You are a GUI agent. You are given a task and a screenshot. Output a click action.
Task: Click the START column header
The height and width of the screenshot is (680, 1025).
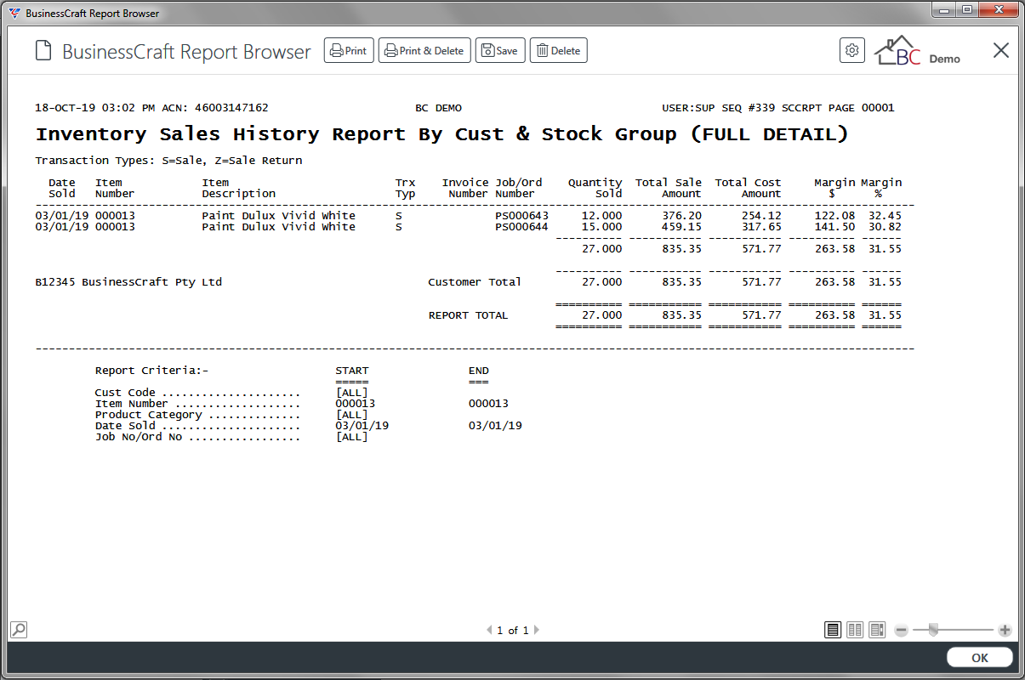(352, 371)
